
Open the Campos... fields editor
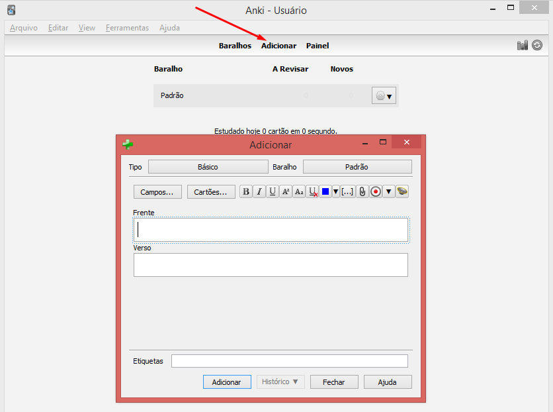[x=157, y=192]
